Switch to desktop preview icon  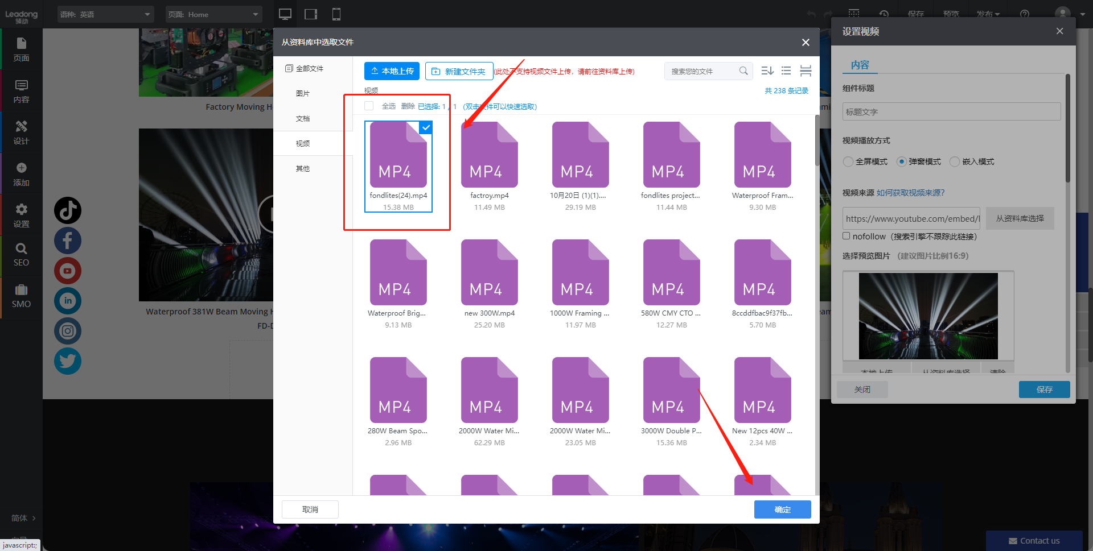[x=285, y=14]
